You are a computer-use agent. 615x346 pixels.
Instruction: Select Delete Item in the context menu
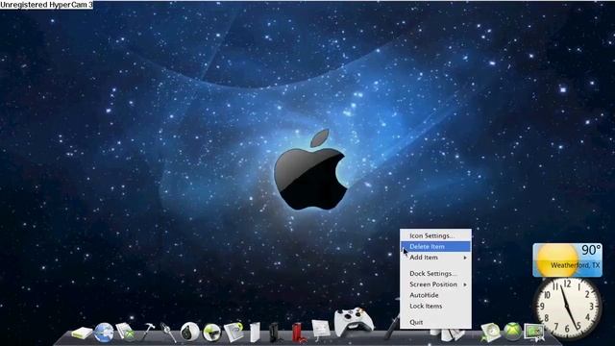tap(435, 246)
